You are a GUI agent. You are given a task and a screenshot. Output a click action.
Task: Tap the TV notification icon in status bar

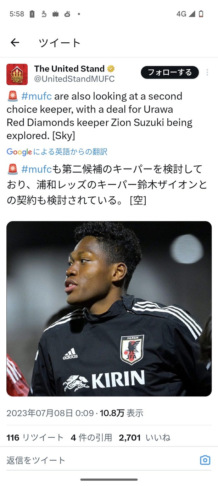coord(55,14)
